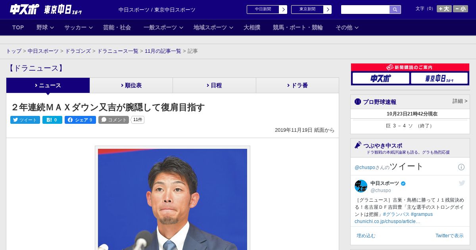Click the ドラニュース一覧 breadcrumb link

tap(118, 51)
